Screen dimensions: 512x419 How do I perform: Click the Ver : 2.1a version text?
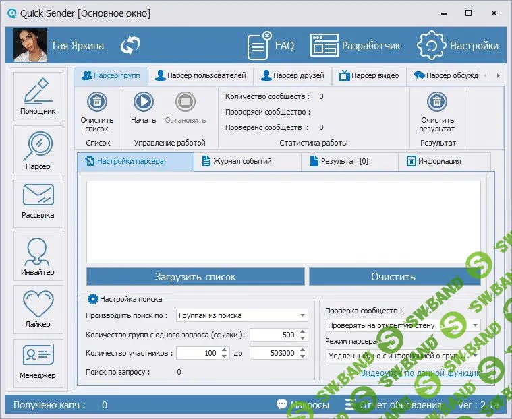pos(479,405)
